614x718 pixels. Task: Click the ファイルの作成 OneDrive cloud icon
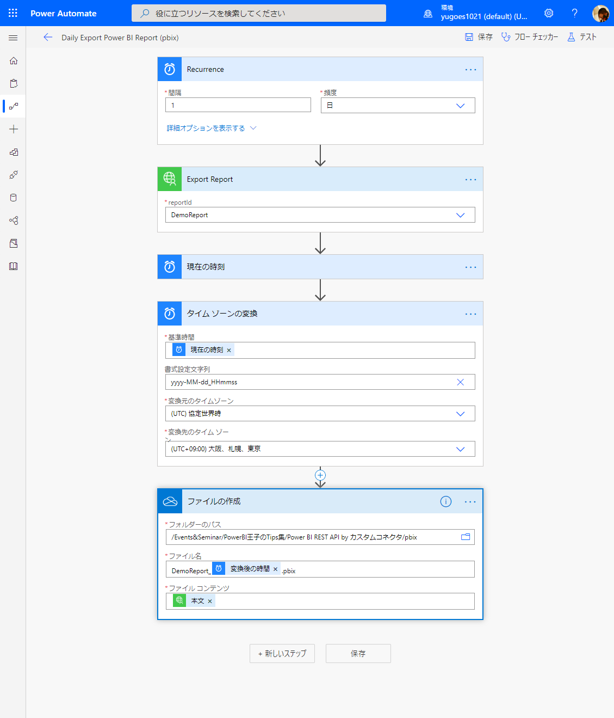click(x=170, y=501)
